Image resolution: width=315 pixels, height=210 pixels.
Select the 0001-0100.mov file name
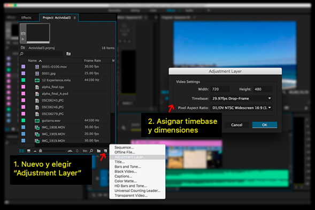pyautogui.click(x=54, y=67)
